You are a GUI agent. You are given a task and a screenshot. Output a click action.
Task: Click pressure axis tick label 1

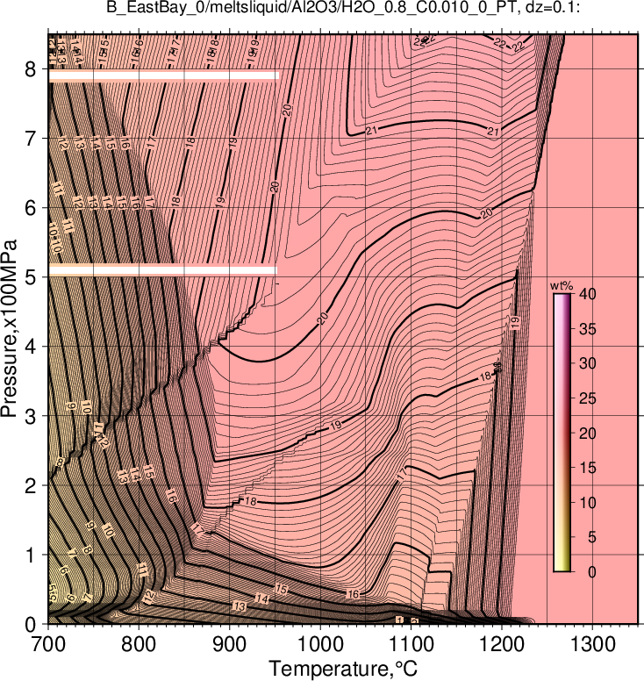31,556
